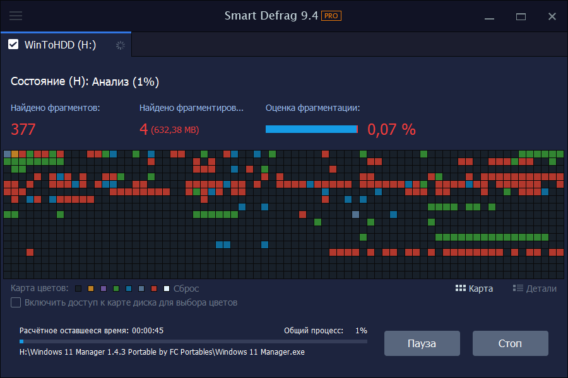Pick the orange color swatch

(x=91, y=289)
